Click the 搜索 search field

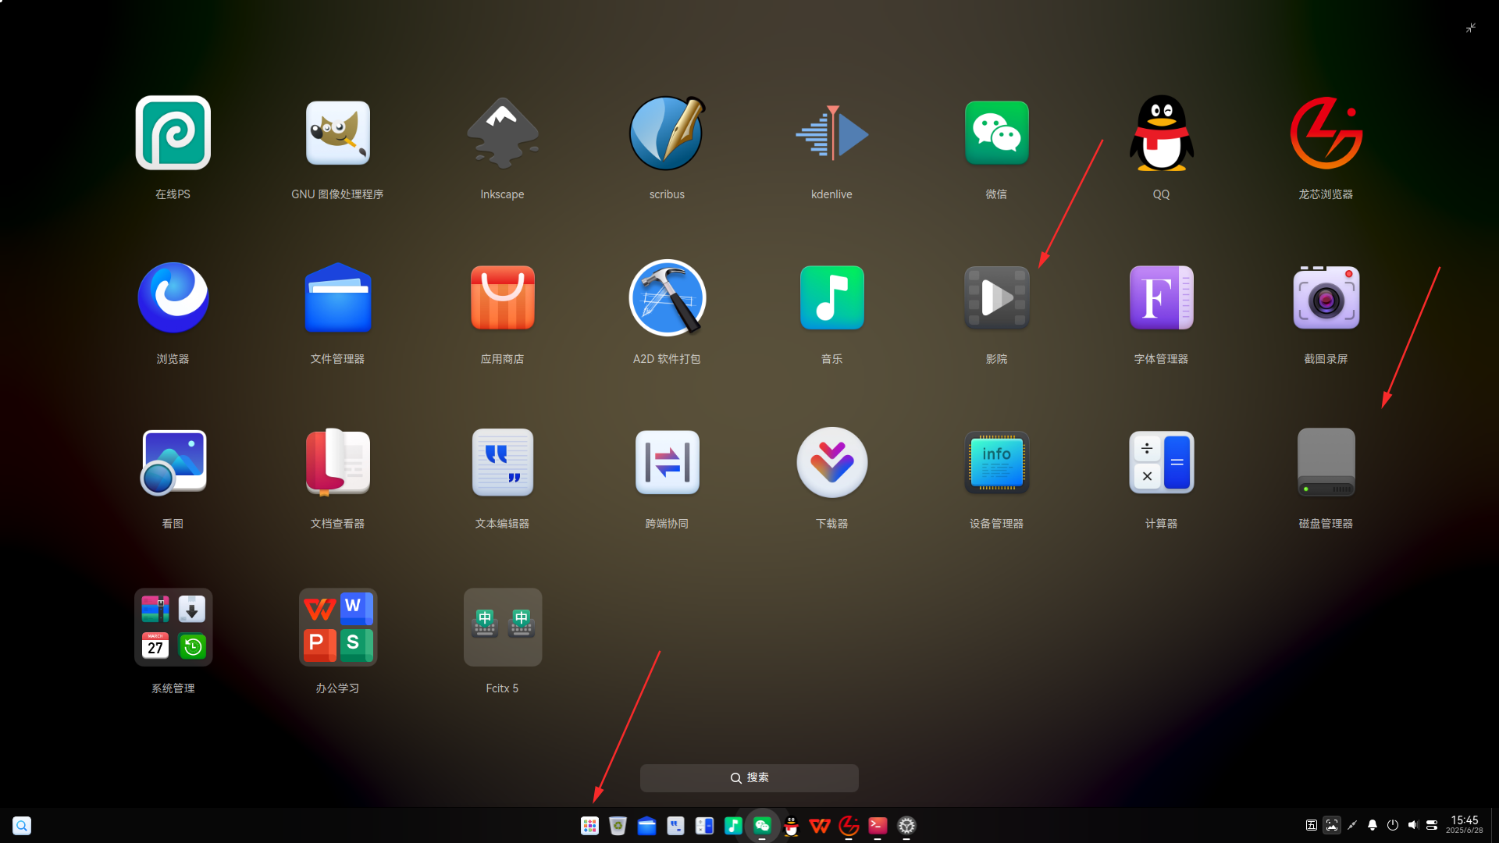(x=749, y=777)
